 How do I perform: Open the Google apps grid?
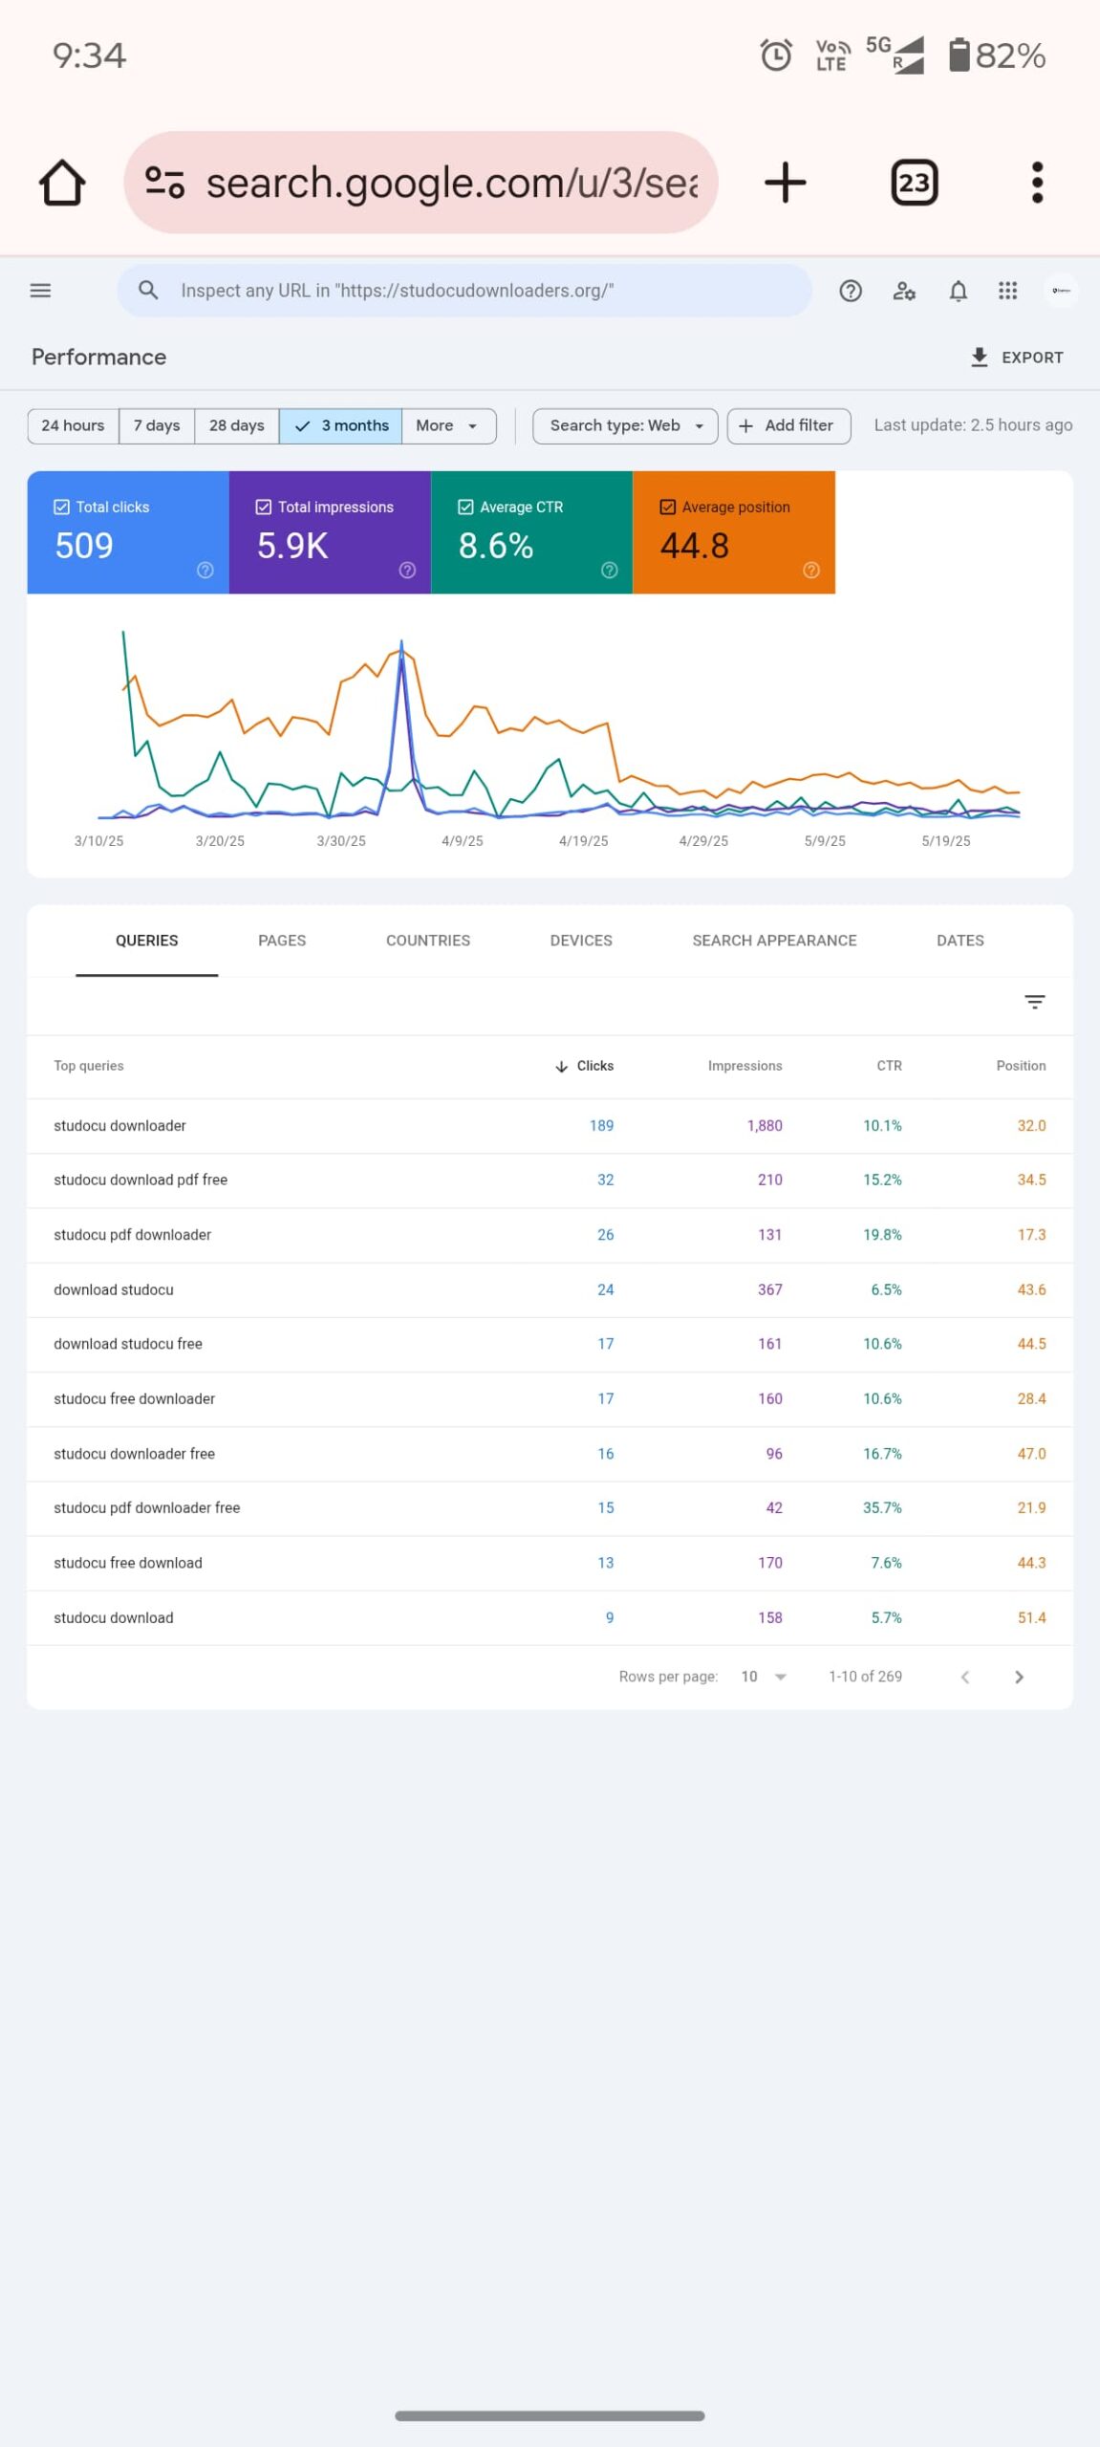click(1007, 291)
